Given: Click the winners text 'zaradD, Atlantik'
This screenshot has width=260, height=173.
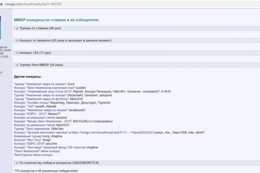Looking at the screenshot, I should [x=45, y=106].
